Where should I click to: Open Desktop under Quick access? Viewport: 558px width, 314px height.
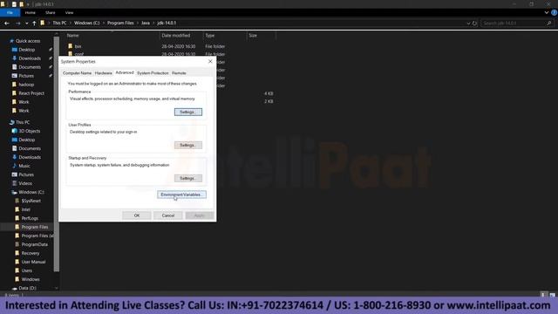26,50
